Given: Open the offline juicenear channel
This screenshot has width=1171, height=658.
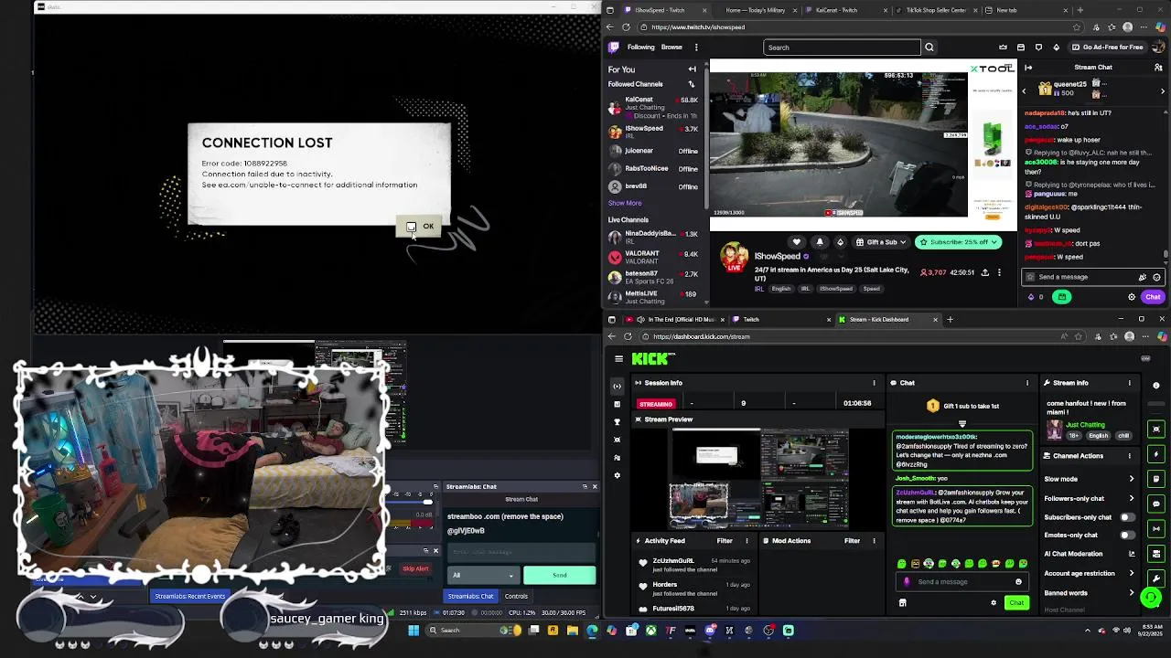Looking at the screenshot, I should tap(654, 151).
